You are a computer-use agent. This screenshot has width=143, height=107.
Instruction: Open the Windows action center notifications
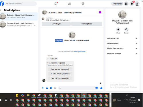coord(139,100)
